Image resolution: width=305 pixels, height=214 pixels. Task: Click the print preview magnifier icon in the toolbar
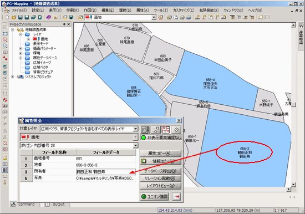[176, 17]
